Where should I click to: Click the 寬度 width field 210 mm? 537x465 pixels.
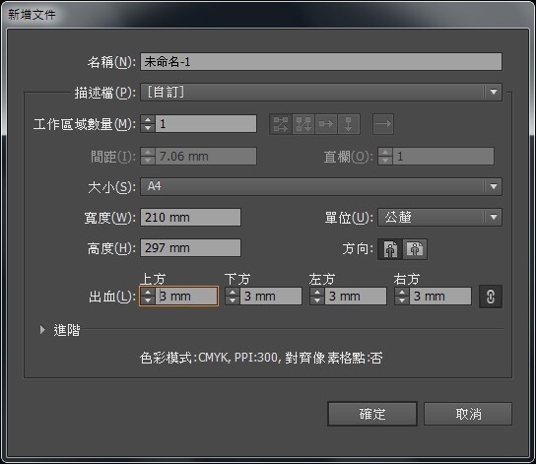pos(190,218)
